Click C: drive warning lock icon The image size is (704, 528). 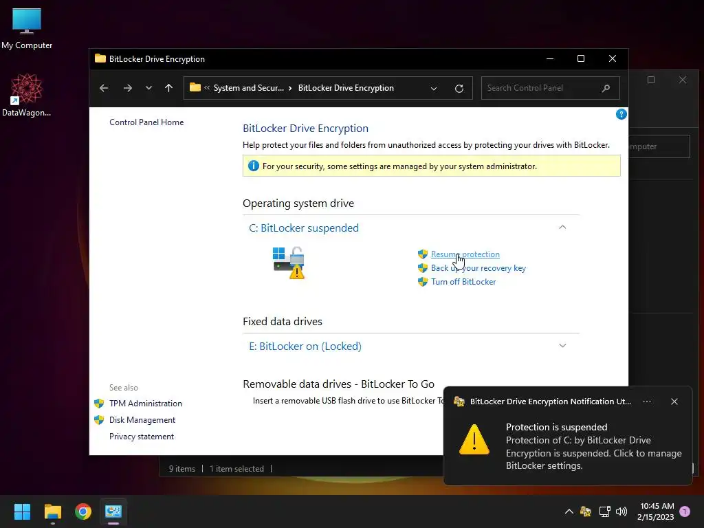click(x=288, y=263)
